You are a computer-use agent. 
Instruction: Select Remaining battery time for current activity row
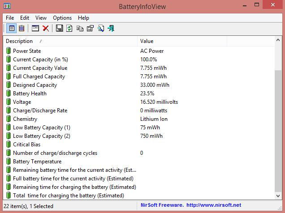pos(138,170)
